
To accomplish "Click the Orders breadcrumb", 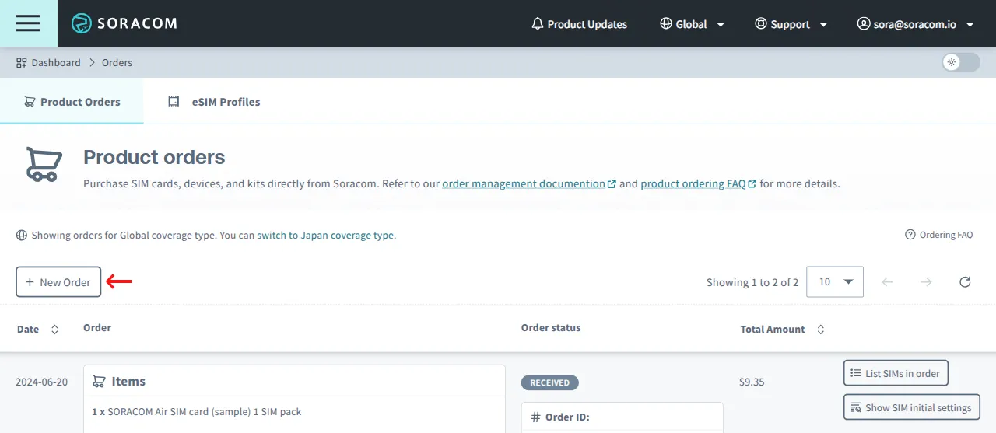I will (117, 62).
